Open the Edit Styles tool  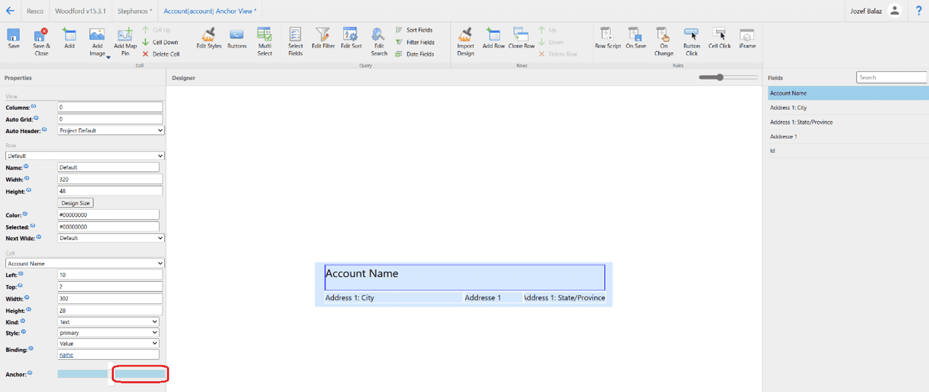pyautogui.click(x=209, y=35)
